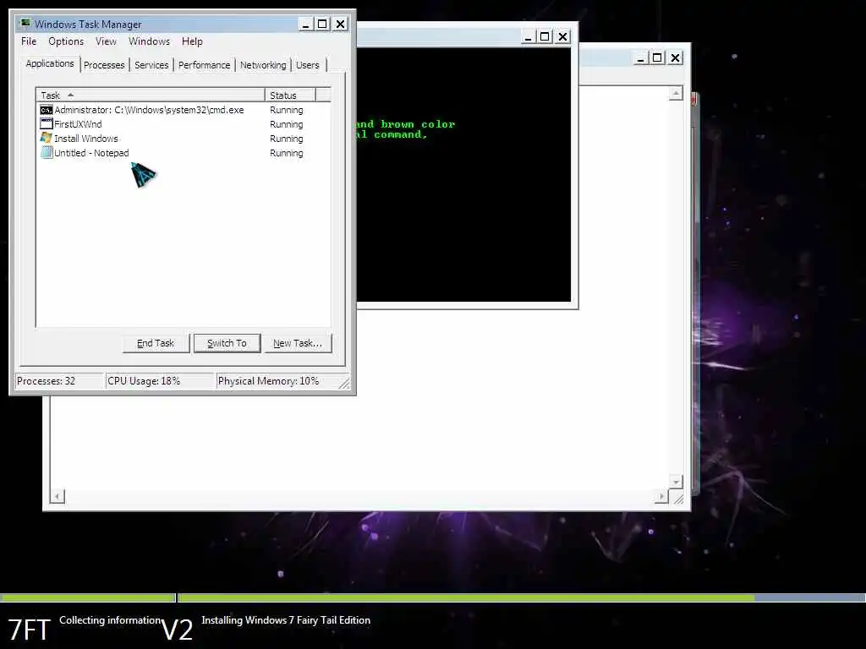
Task: Click the Notepad window resize grip
Action: pos(679,498)
